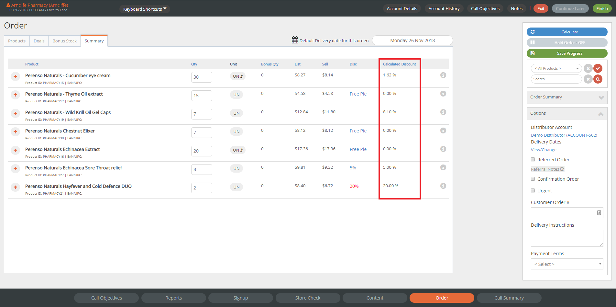616x307 pixels.
Task: Click Save Progress button
Action: 567,53
